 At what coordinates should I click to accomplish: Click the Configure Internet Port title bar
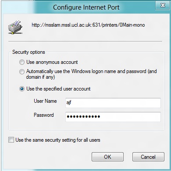[x=86, y=7]
